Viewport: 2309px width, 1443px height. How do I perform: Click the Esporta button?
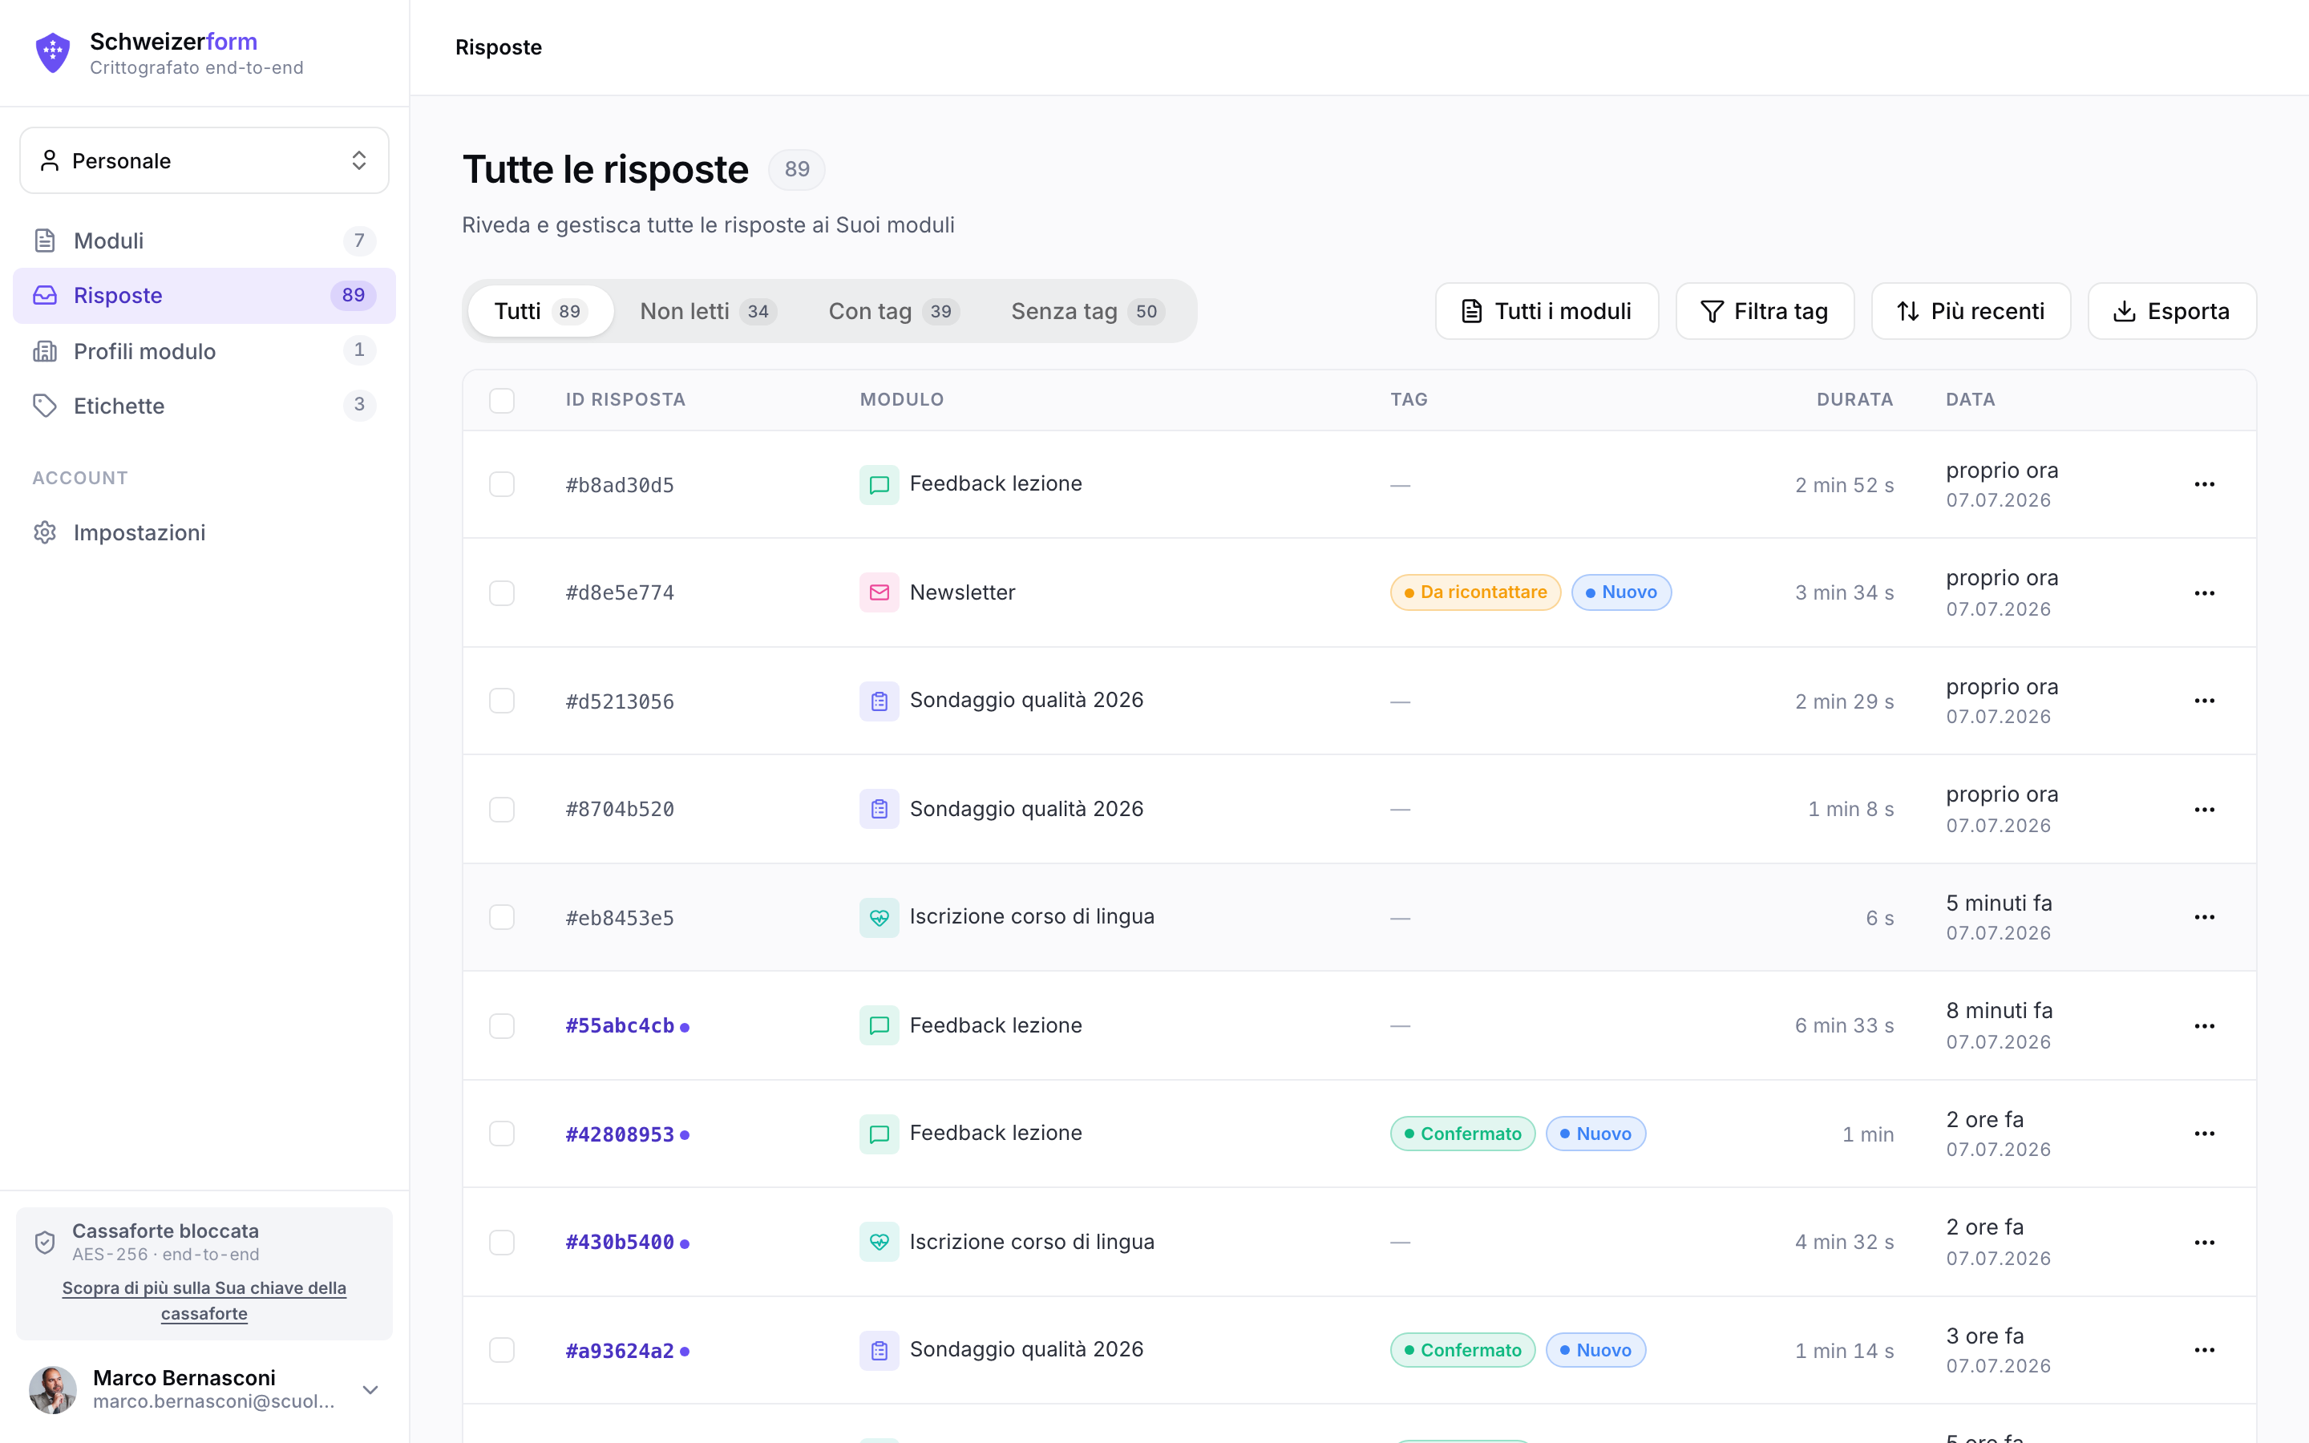[2172, 311]
